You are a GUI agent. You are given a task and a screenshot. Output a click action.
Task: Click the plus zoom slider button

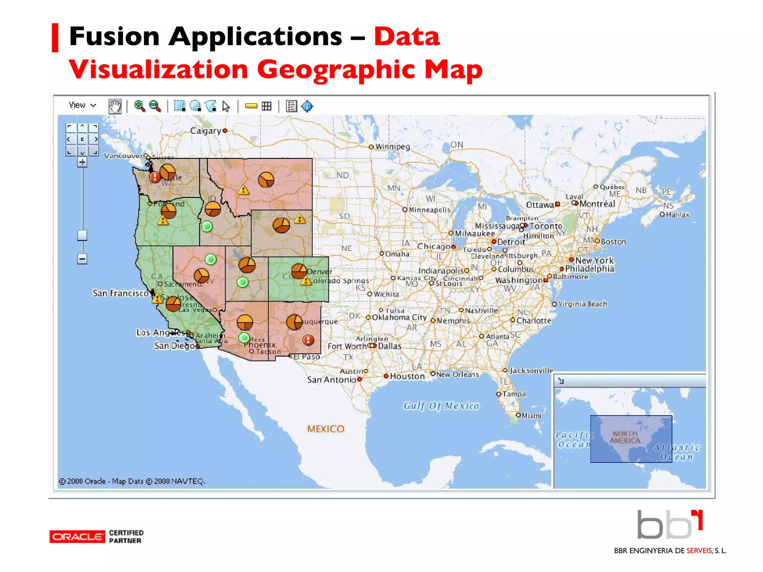[x=82, y=162]
